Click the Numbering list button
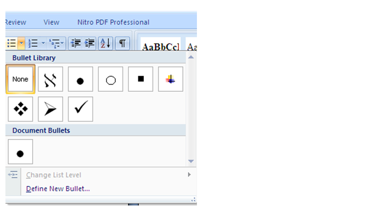This screenshot has width=368, height=213. pos(33,43)
